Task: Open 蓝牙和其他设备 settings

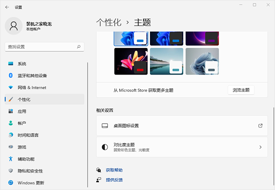Action: pyautogui.click(x=45, y=76)
